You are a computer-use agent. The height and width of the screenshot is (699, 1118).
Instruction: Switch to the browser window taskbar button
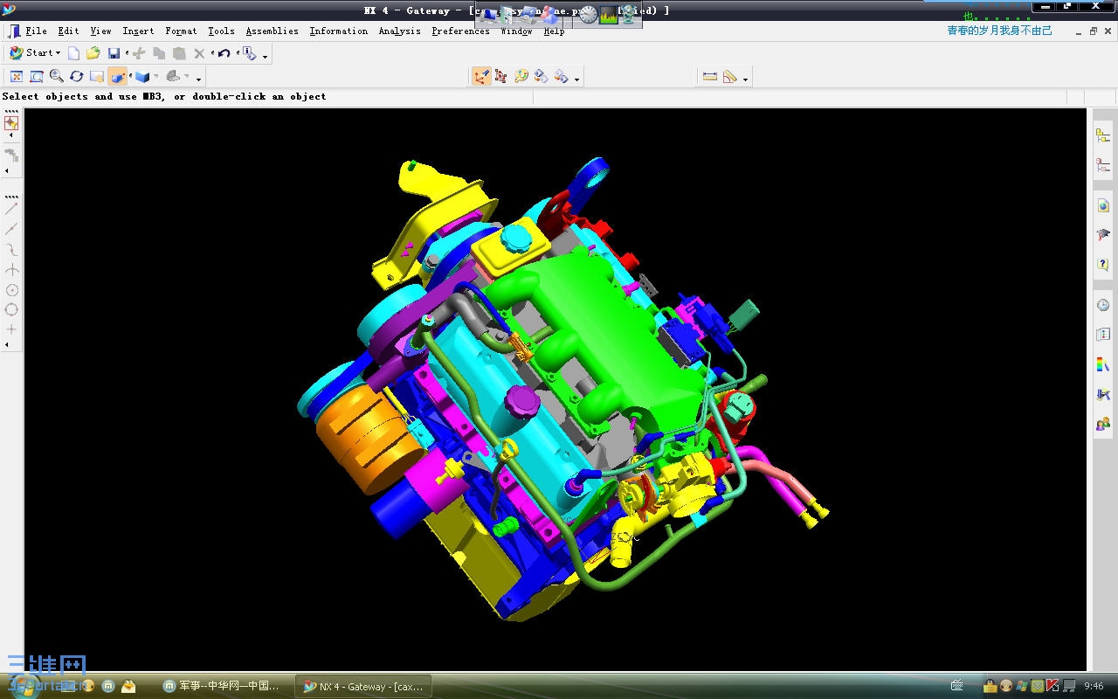(223, 687)
